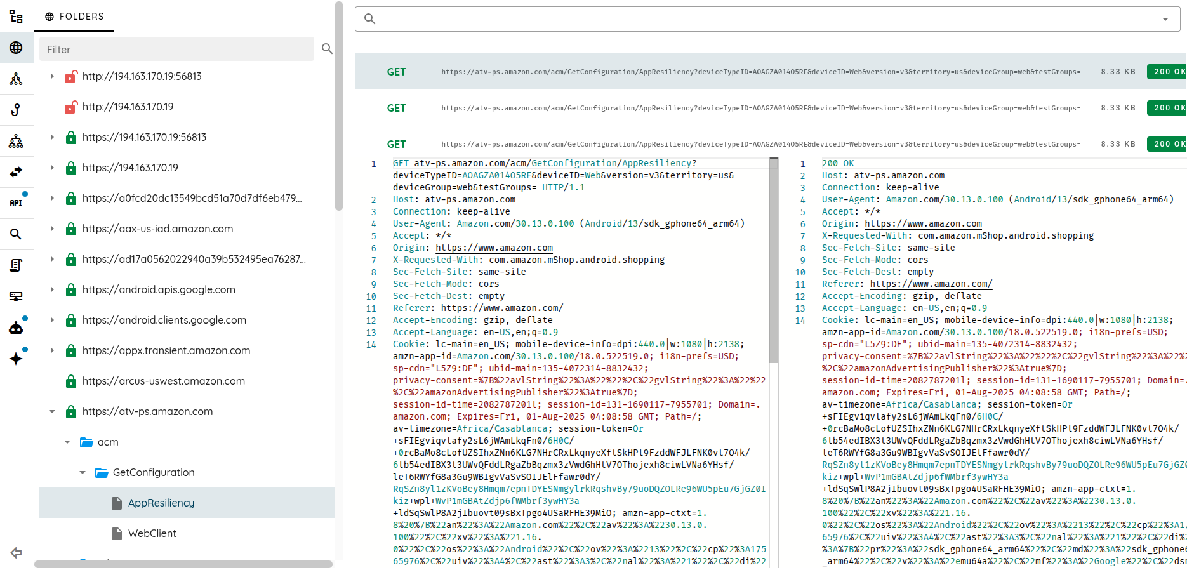The height and width of the screenshot is (570, 1187).
Task: Open the sparkle AI icon in sidebar
Action: point(16,359)
